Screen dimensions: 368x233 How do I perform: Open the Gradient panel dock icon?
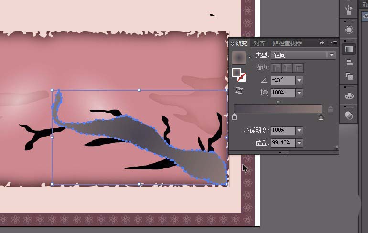(x=349, y=49)
